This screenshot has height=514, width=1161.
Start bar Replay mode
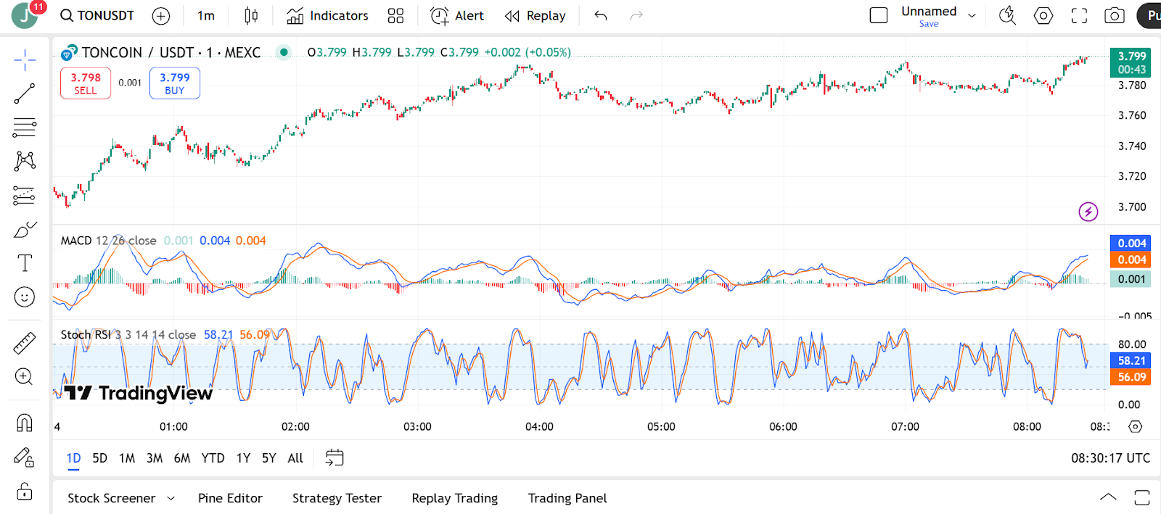click(x=536, y=16)
